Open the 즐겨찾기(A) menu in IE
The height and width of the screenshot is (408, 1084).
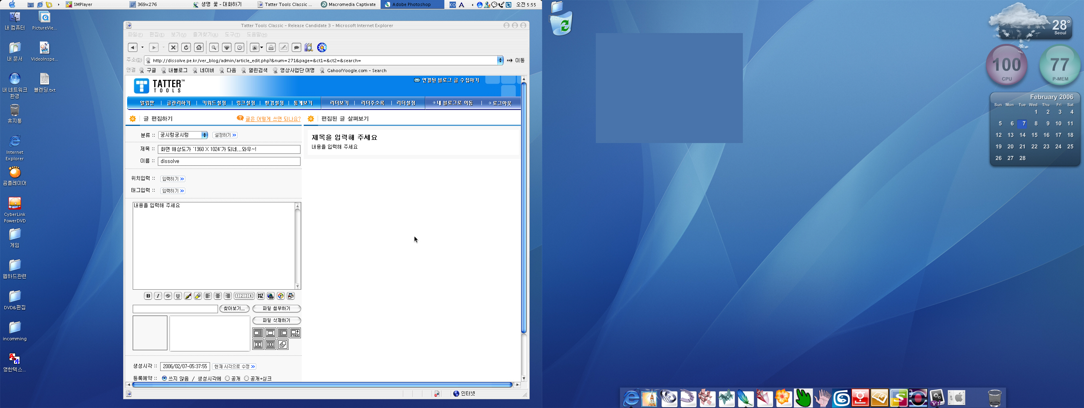[x=205, y=35]
